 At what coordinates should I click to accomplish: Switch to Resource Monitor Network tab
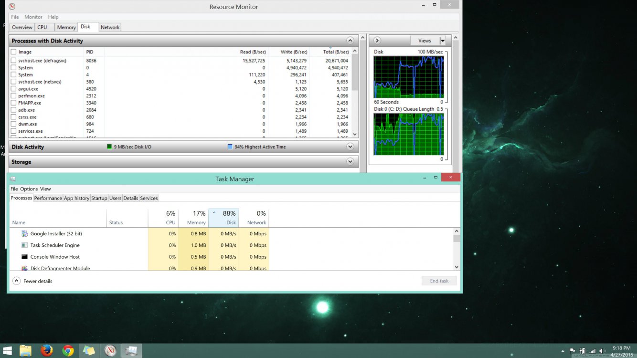coord(110,27)
